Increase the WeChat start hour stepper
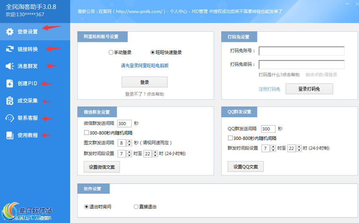The width and height of the screenshot is (359, 223). pos(129,152)
